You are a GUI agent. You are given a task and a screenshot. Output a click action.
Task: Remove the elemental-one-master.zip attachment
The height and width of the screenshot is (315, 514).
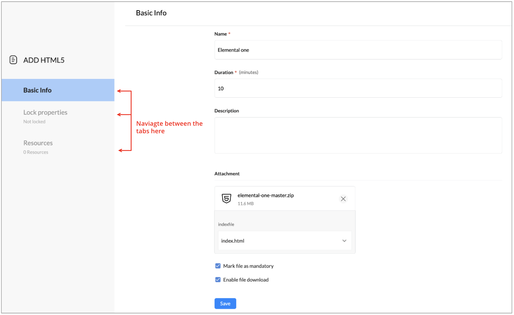[343, 199]
